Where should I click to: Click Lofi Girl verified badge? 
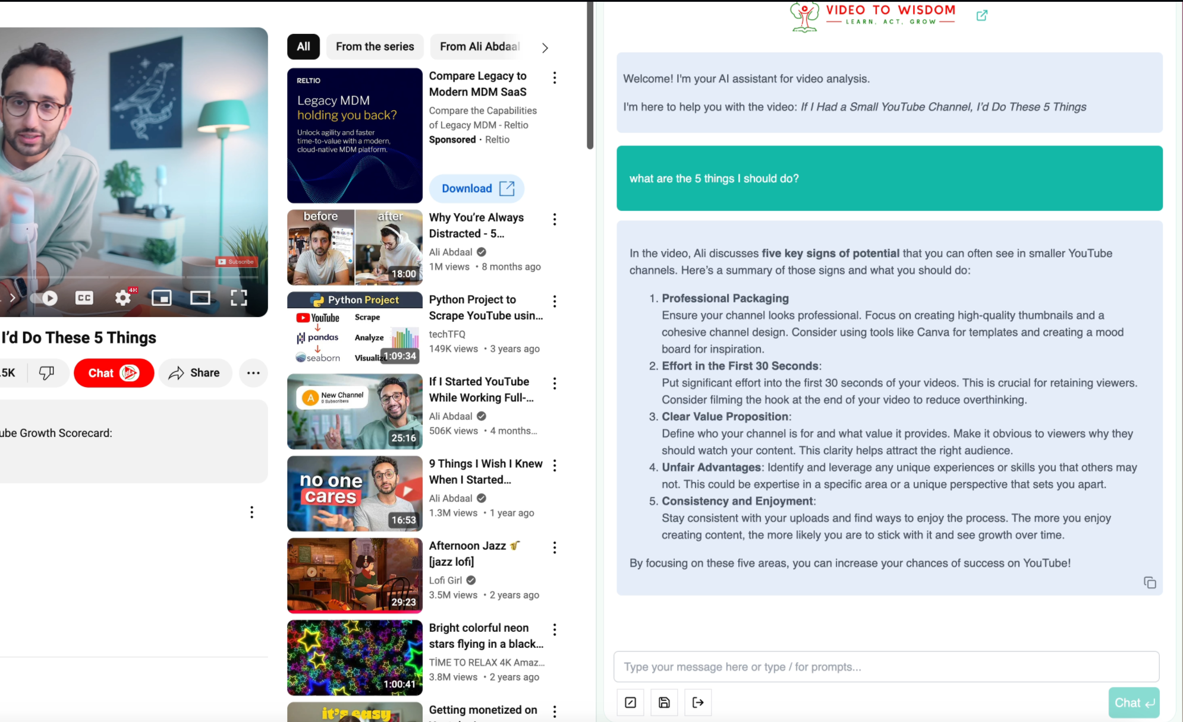coord(471,580)
